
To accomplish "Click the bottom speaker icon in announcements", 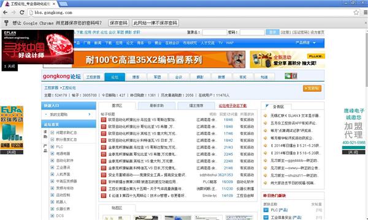I will click(266, 183).
